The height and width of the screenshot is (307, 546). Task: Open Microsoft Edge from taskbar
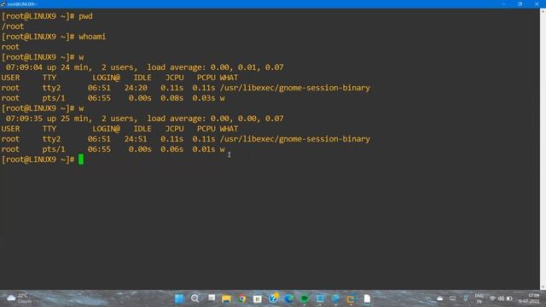pyautogui.click(x=288, y=298)
